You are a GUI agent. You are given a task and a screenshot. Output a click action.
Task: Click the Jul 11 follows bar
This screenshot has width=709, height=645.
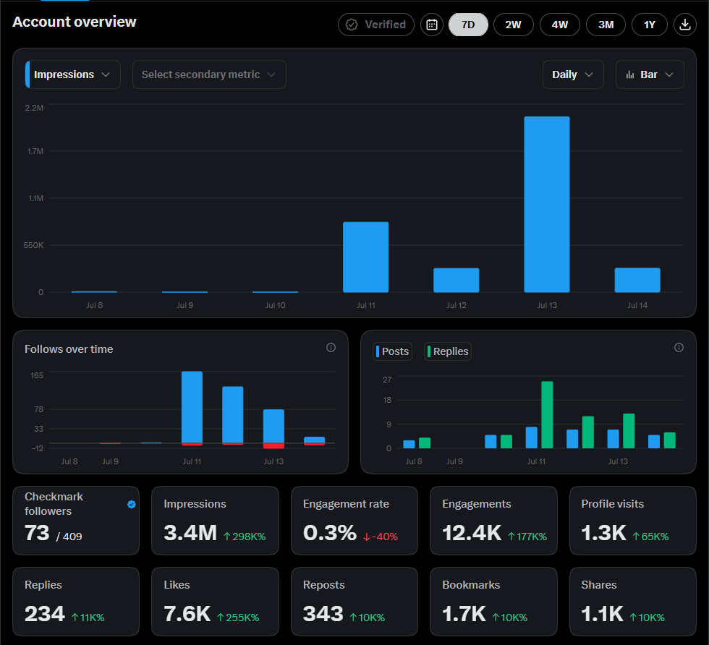coord(192,407)
